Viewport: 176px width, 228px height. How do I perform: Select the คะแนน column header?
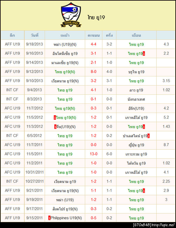point(94,35)
